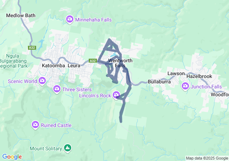Click the Minnehaha Falls camera pin
Image resolution: width=229 pixels, height=161 pixels.
(x=69, y=19)
